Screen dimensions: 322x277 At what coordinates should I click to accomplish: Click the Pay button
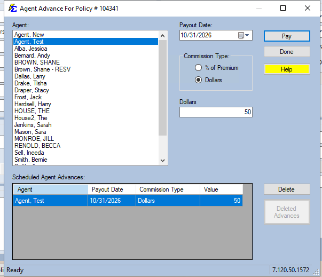(287, 36)
